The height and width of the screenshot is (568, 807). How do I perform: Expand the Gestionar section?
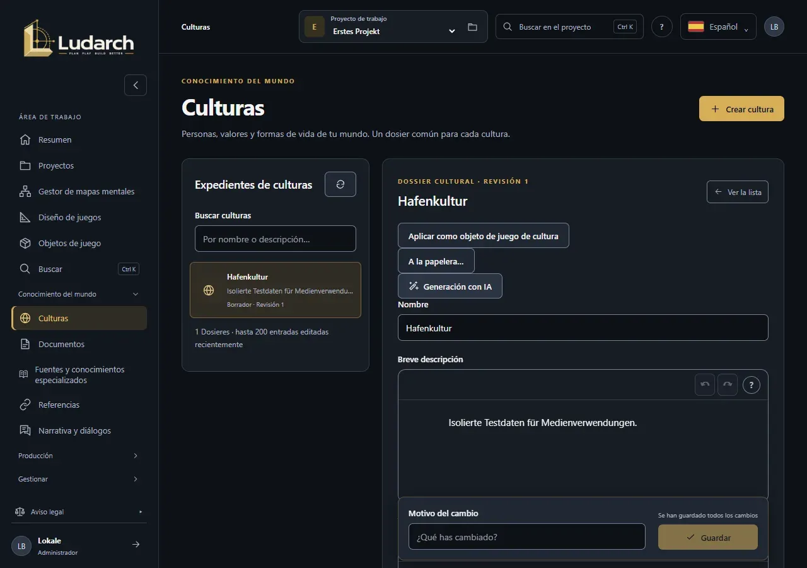click(x=79, y=479)
